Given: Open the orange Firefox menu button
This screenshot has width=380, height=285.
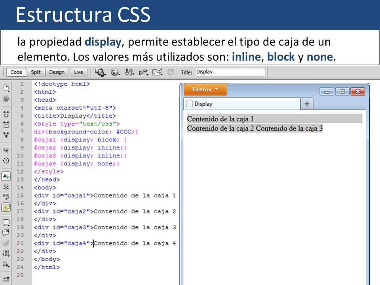Looking at the screenshot, I should click(x=205, y=89).
